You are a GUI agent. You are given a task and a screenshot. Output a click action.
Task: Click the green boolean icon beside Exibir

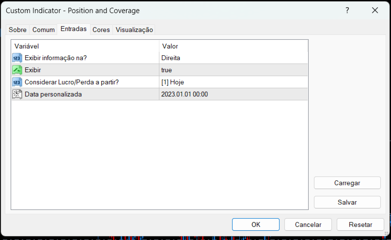click(17, 70)
